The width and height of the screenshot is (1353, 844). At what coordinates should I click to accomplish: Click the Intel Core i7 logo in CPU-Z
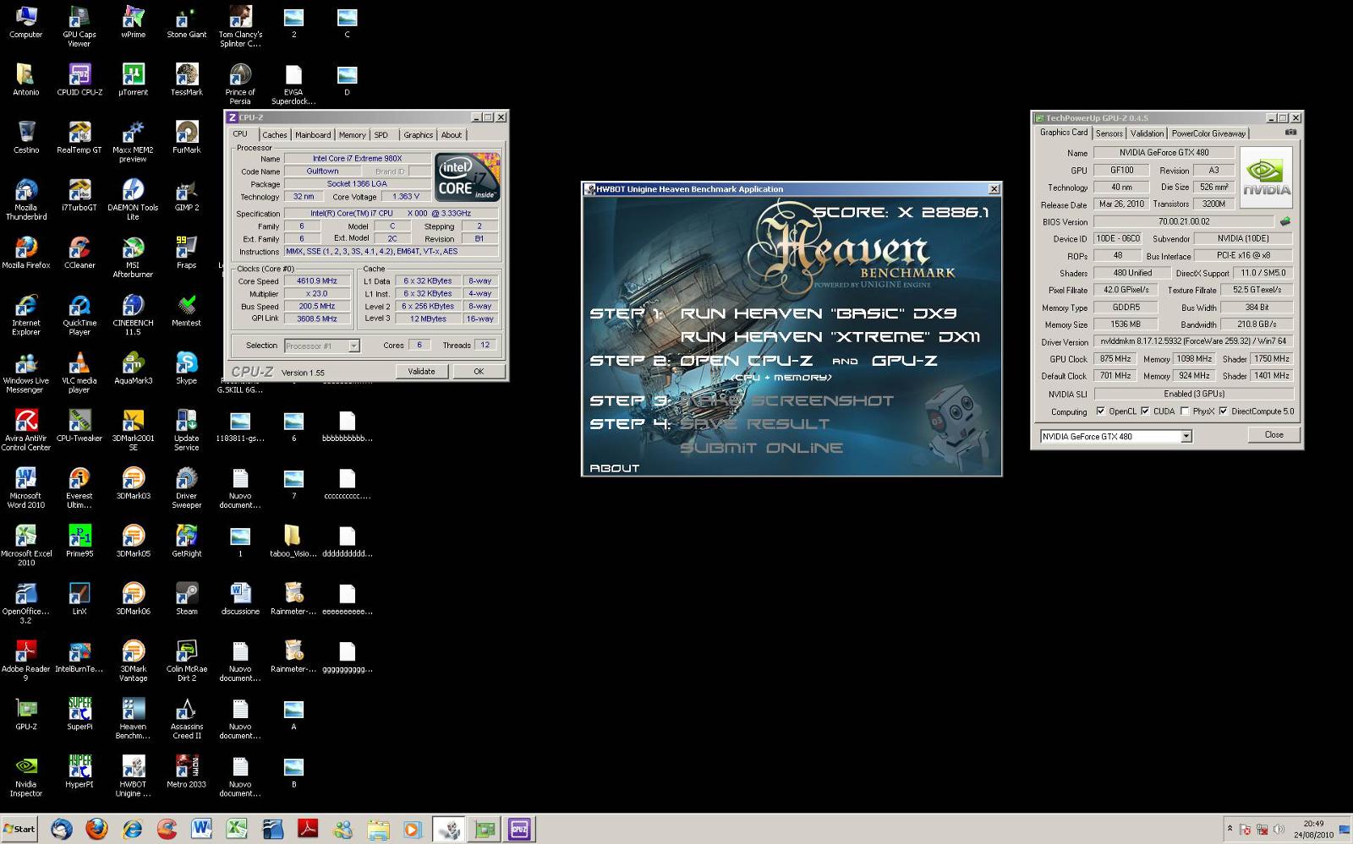pyautogui.click(x=467, y=177)
